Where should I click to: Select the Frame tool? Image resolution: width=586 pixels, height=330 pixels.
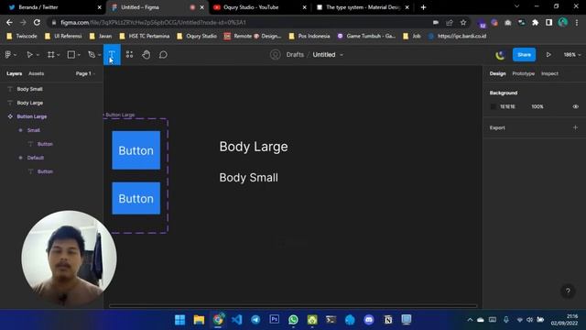coord(51,55)
